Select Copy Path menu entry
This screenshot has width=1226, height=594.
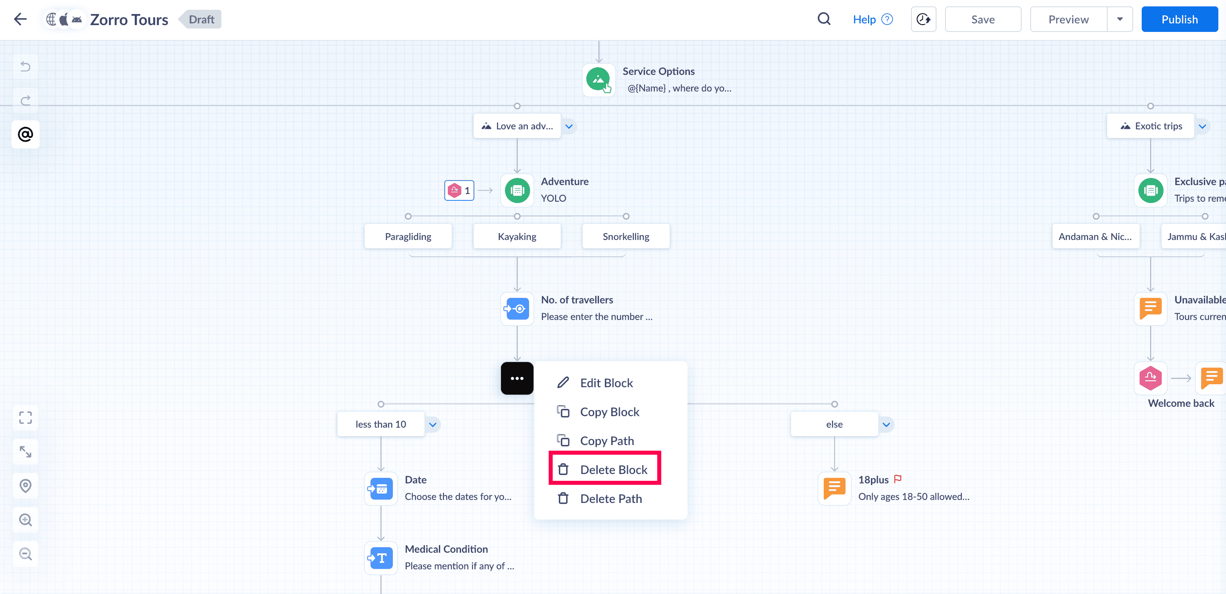pos(606,441)
